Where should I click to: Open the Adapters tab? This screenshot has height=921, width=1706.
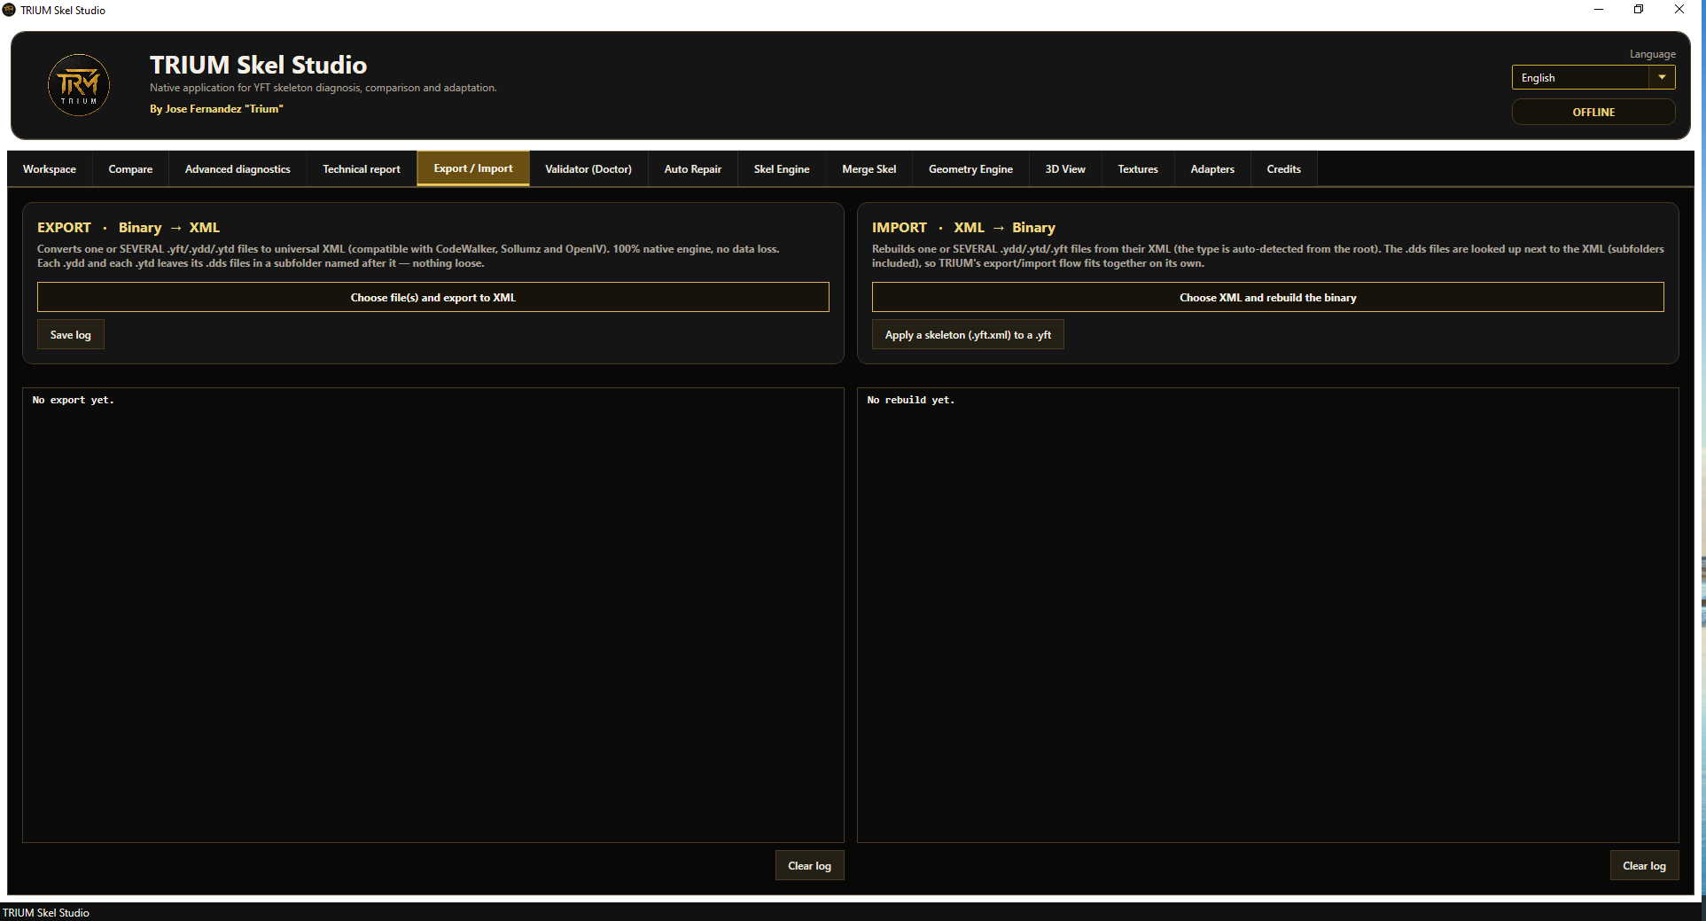pos(1212,168)
